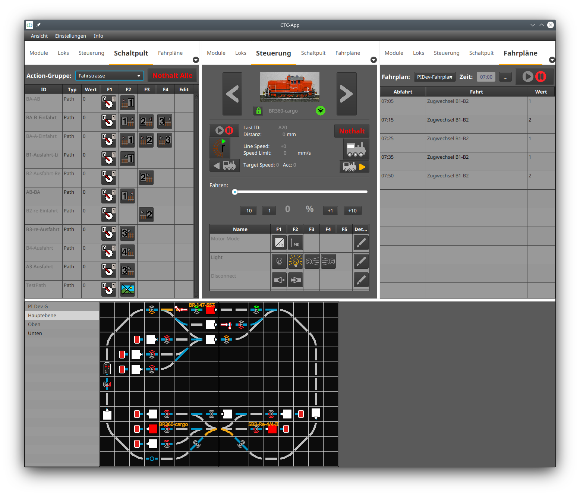The image size is (580, 496).
Task: Open the Einstellungen menu
Action: click(70, 36)
